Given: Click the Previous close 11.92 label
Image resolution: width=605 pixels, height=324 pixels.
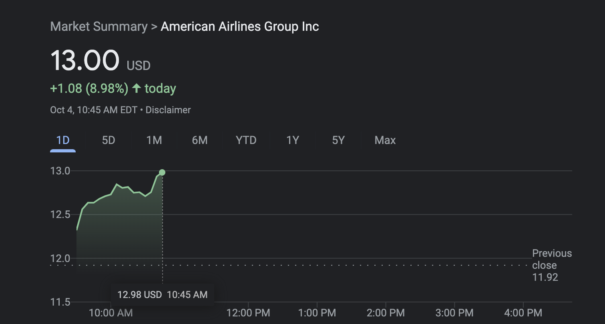Looking at the screenshot, I should coord(552,265).
